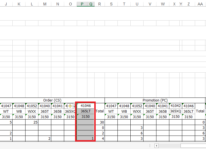Image resolution: width=206 pixels, height=149 pixels.
Task: Click the selected '41046' cell in column P
Action: point(86,106)
